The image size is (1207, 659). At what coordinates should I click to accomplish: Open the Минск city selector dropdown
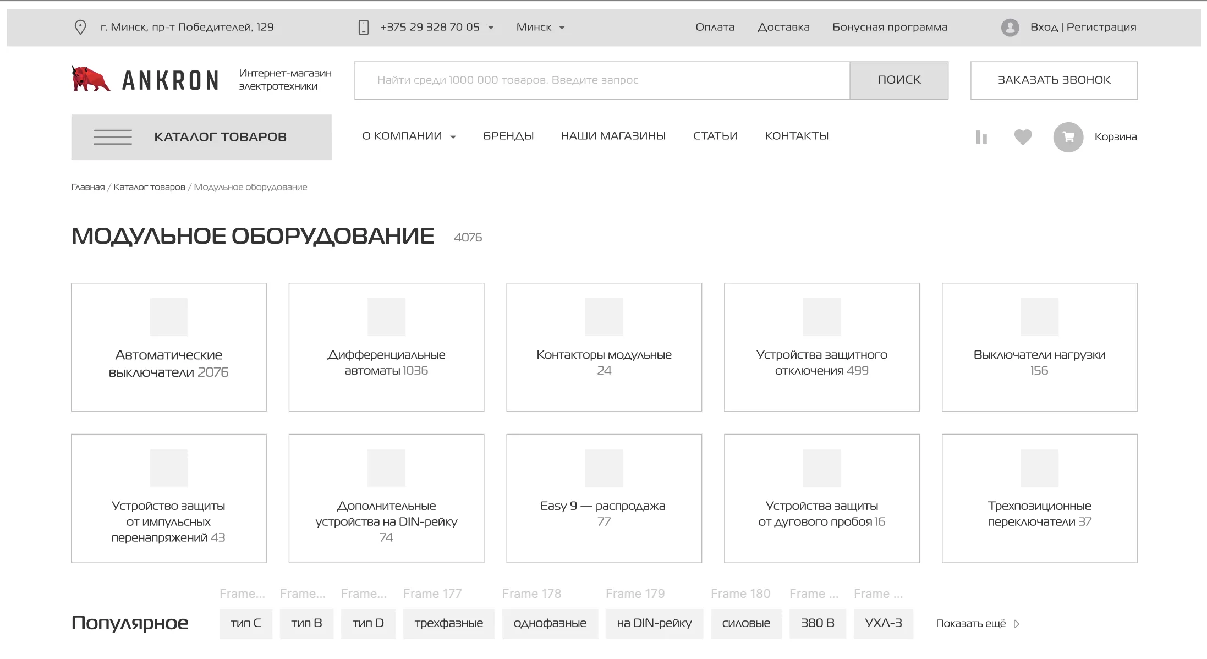click(540, 27)
